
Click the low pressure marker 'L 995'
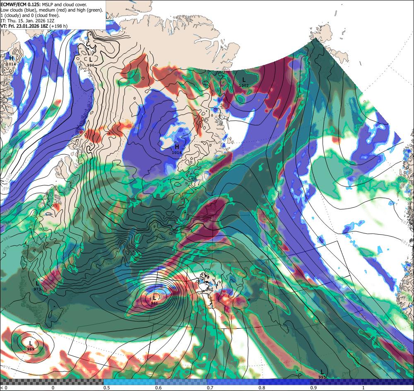(322, 374)
